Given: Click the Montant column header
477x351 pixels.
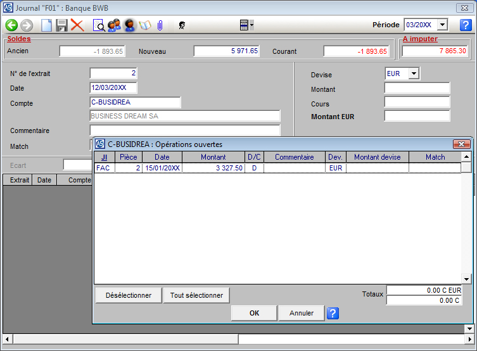Looking at the screenshot, I should (213, 157).
